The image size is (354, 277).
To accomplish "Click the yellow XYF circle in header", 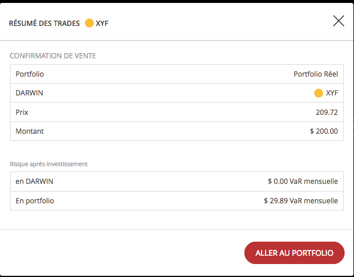I will [89, 23].
